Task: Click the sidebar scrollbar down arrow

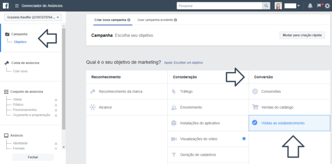Action: (x=64, y=147)
